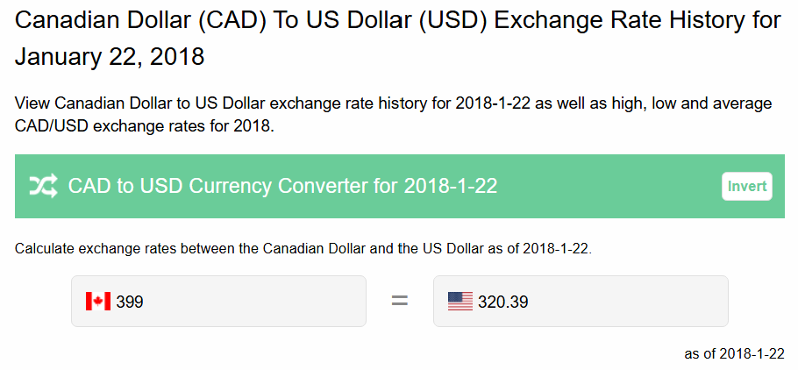
Task: Click the shuffle arrows icon in green banner
Action: (43, 186)
